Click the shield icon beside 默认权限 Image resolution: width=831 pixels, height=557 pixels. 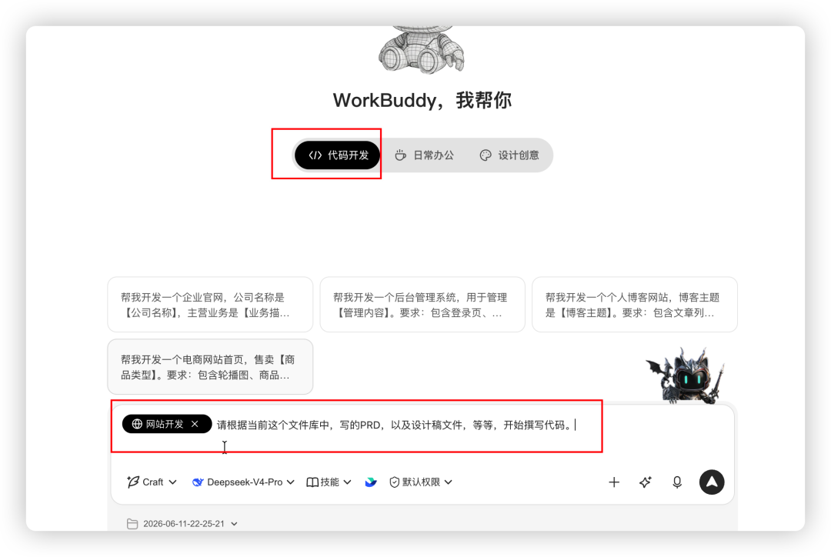click(394, 482)
